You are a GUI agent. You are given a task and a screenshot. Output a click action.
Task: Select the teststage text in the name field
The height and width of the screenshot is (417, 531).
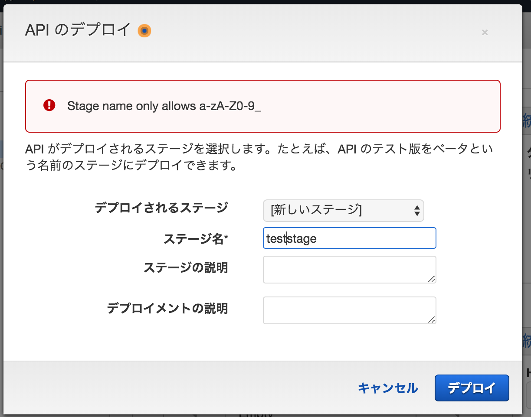[292, 238]
